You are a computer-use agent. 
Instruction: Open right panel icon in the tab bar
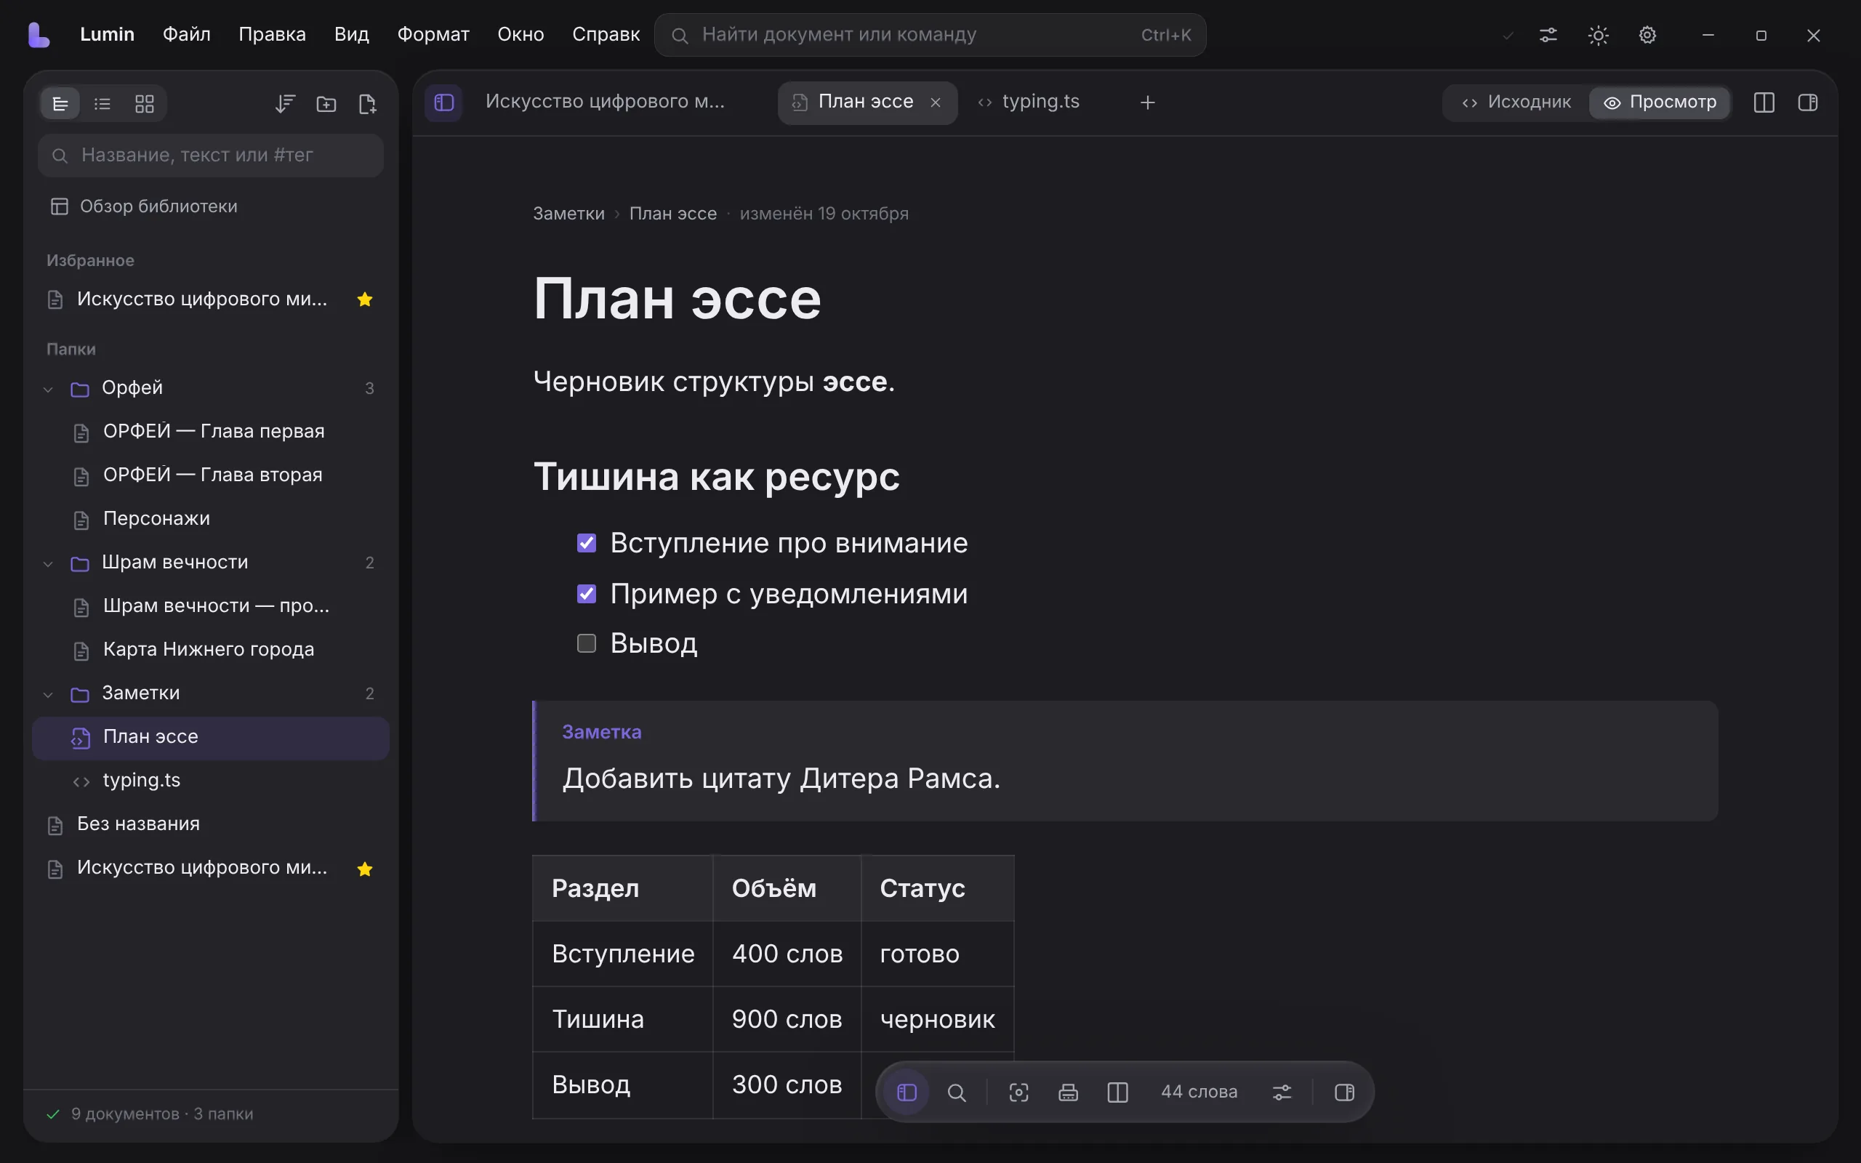(x=1808, y=102)
